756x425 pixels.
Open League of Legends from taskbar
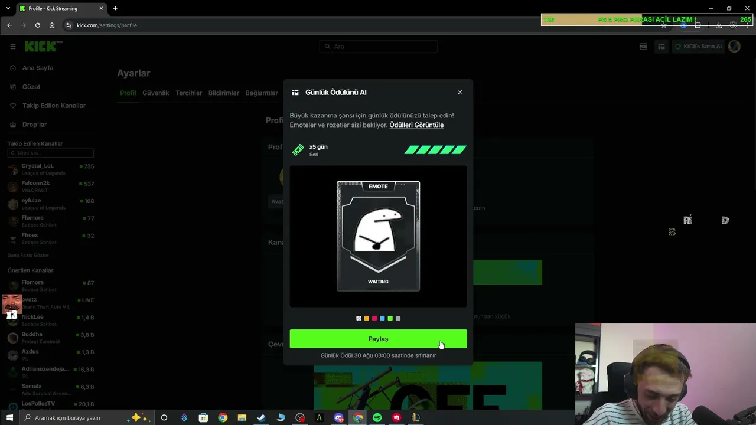pyautogui.click(x=416, y=418)
